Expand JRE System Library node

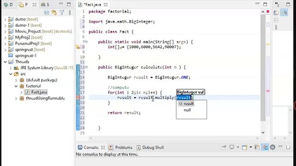(11, 68)
